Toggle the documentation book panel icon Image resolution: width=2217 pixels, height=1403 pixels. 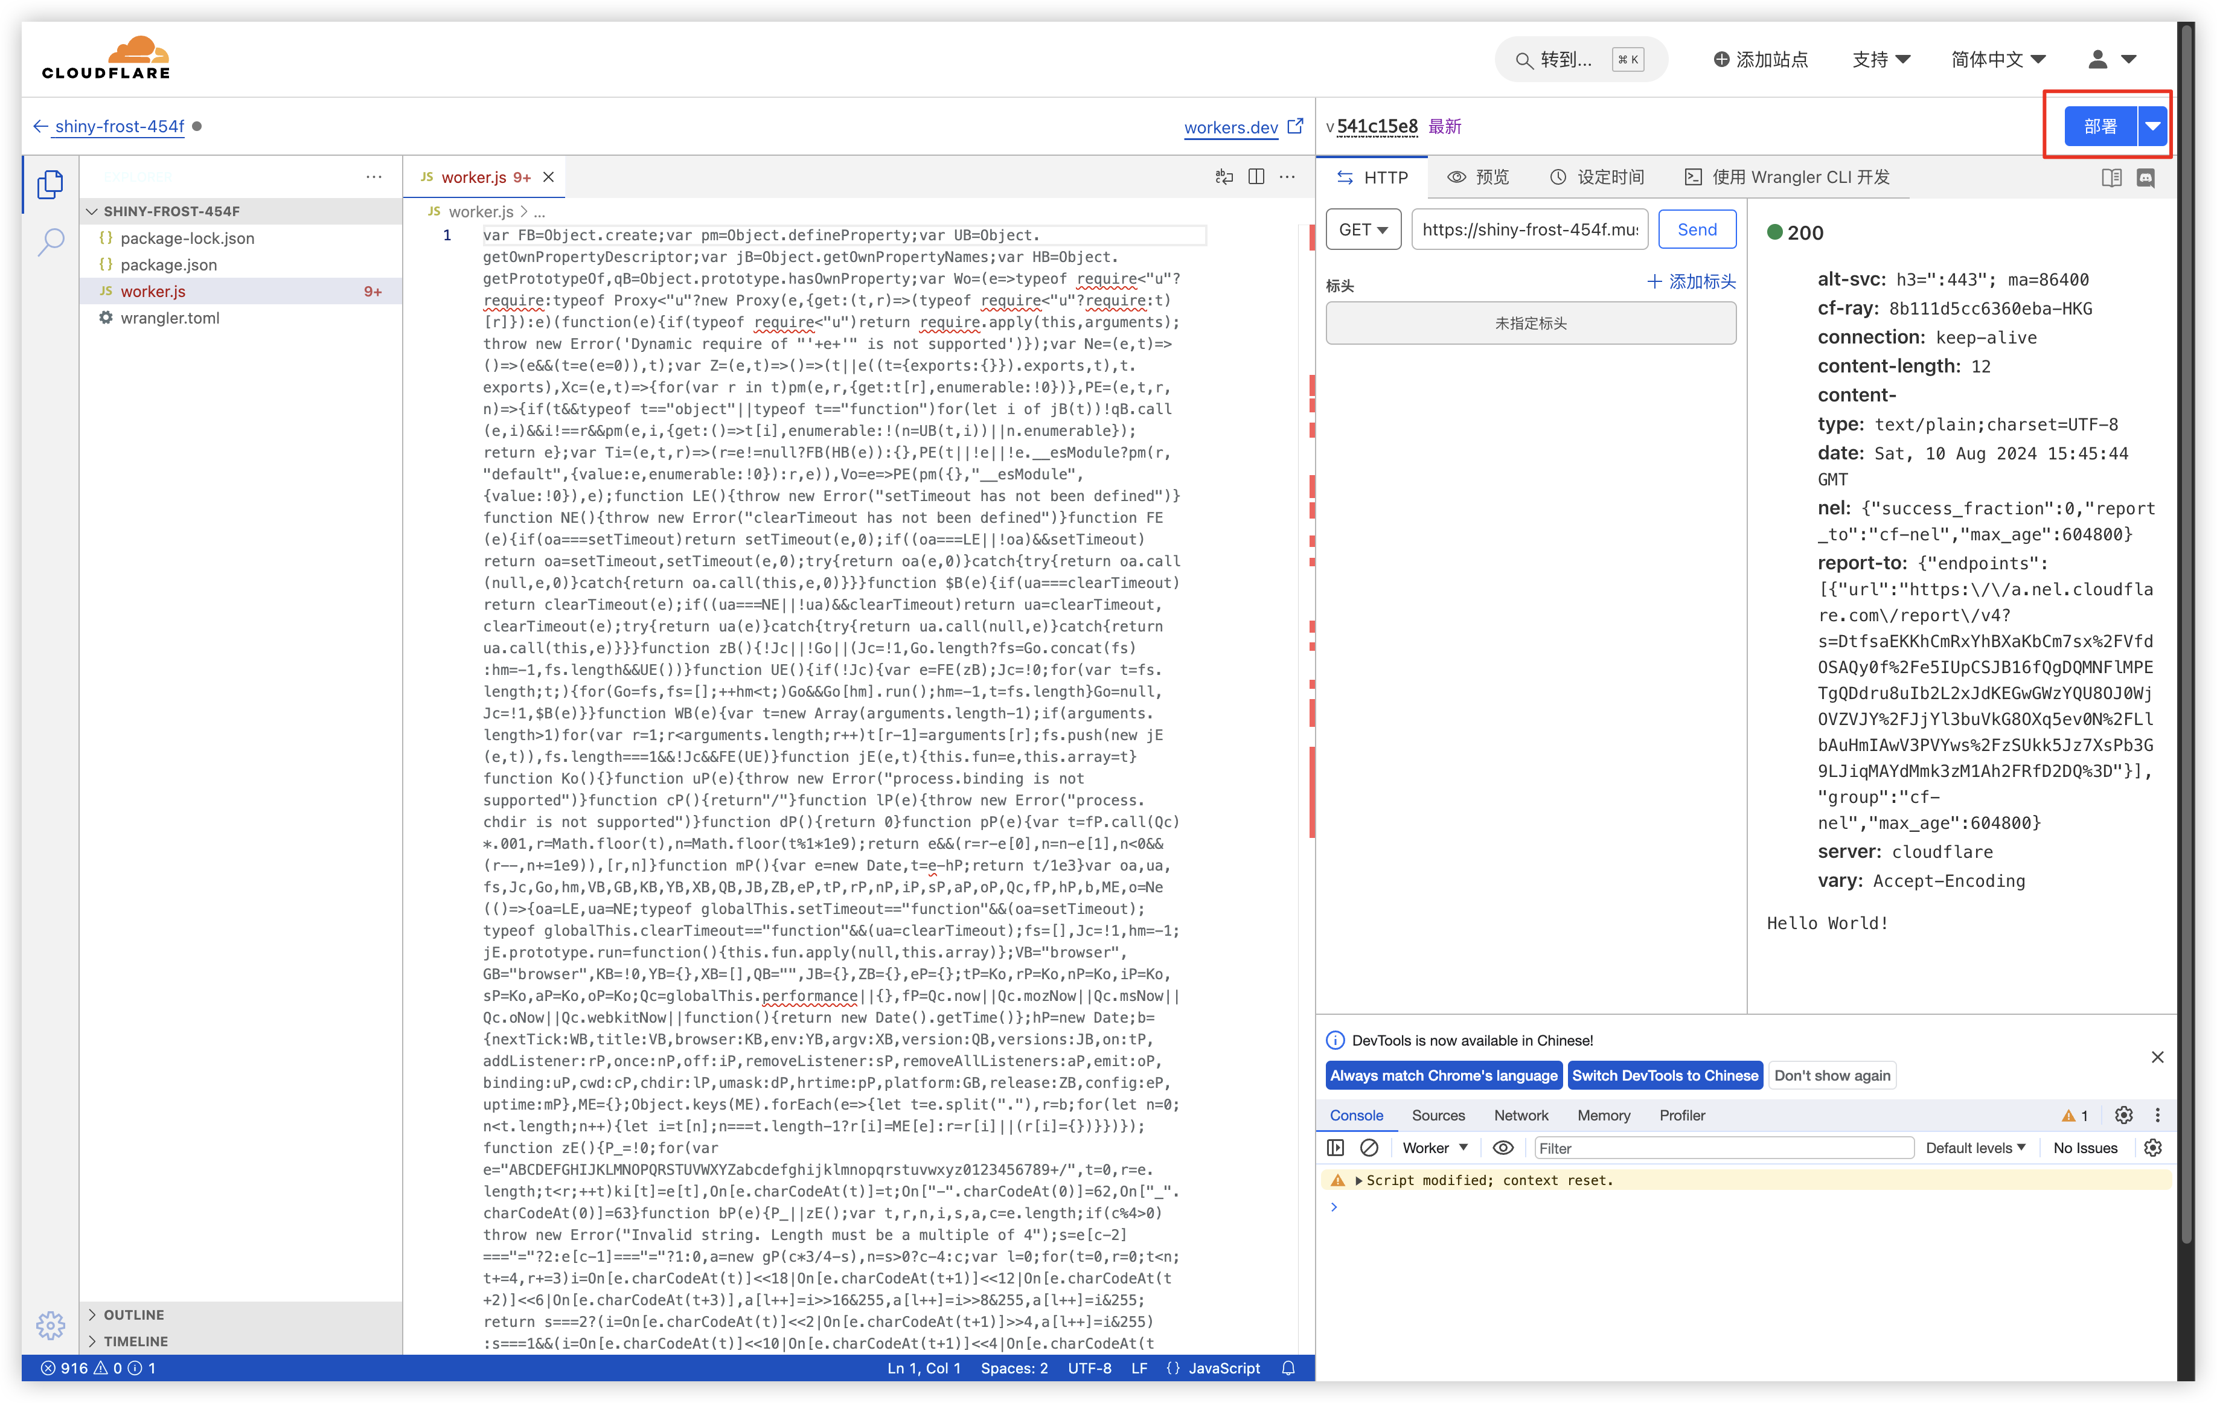pos(2112,177)
